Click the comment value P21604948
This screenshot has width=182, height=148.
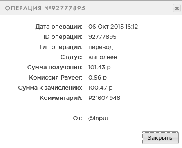(x=104, y=98)
